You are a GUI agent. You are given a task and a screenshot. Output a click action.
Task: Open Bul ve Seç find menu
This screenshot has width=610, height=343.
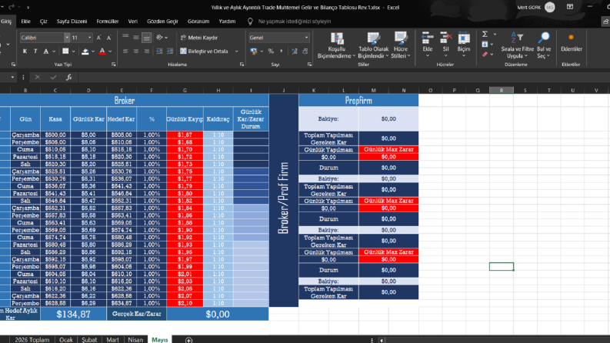pos(544,45)
